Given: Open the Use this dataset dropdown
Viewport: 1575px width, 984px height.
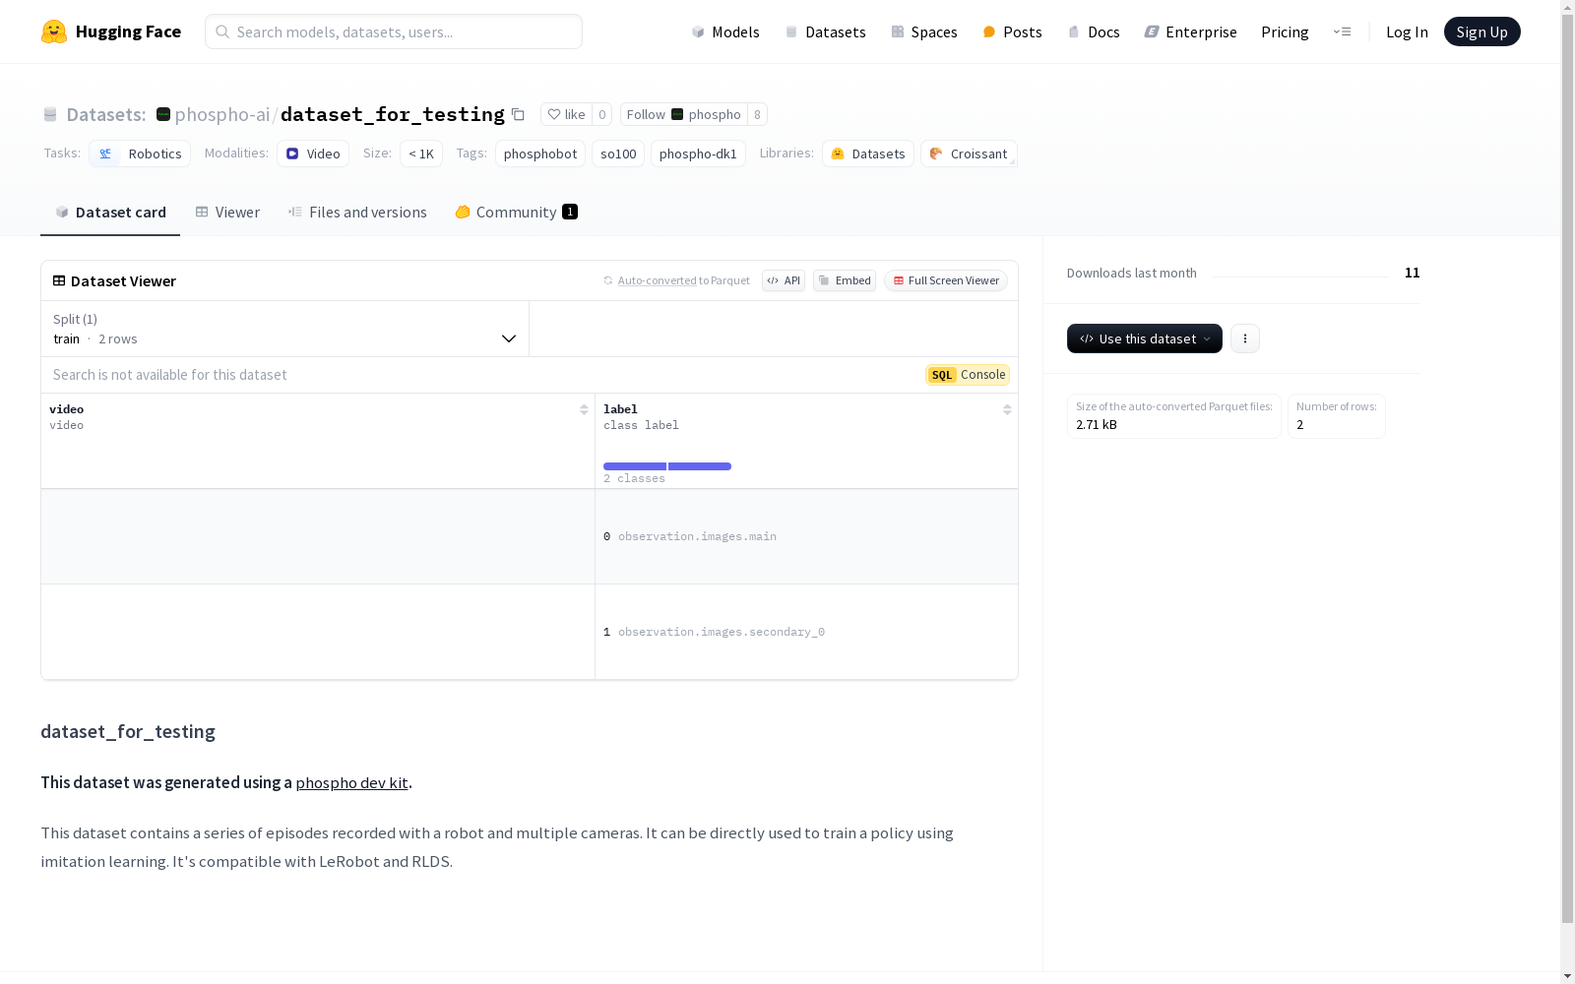Looking at the screenshot, I should pyautogui.click(x=1145, y=338).
